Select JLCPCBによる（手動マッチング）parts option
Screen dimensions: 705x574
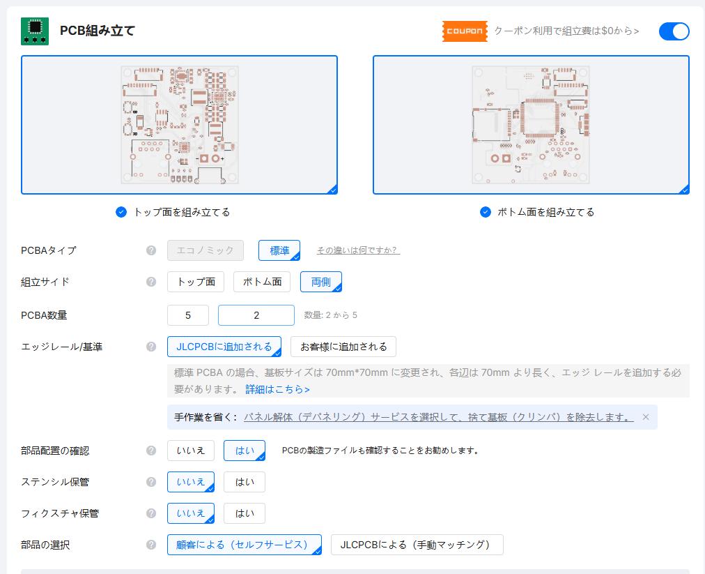pyautogui.click(x=417, y=545)
